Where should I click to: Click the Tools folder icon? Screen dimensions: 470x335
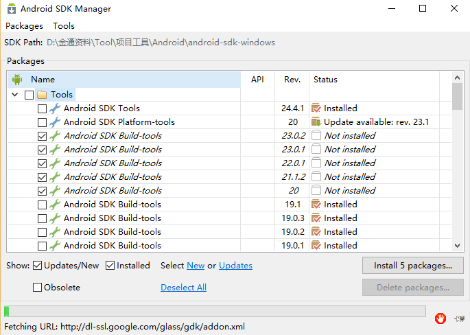42,95
